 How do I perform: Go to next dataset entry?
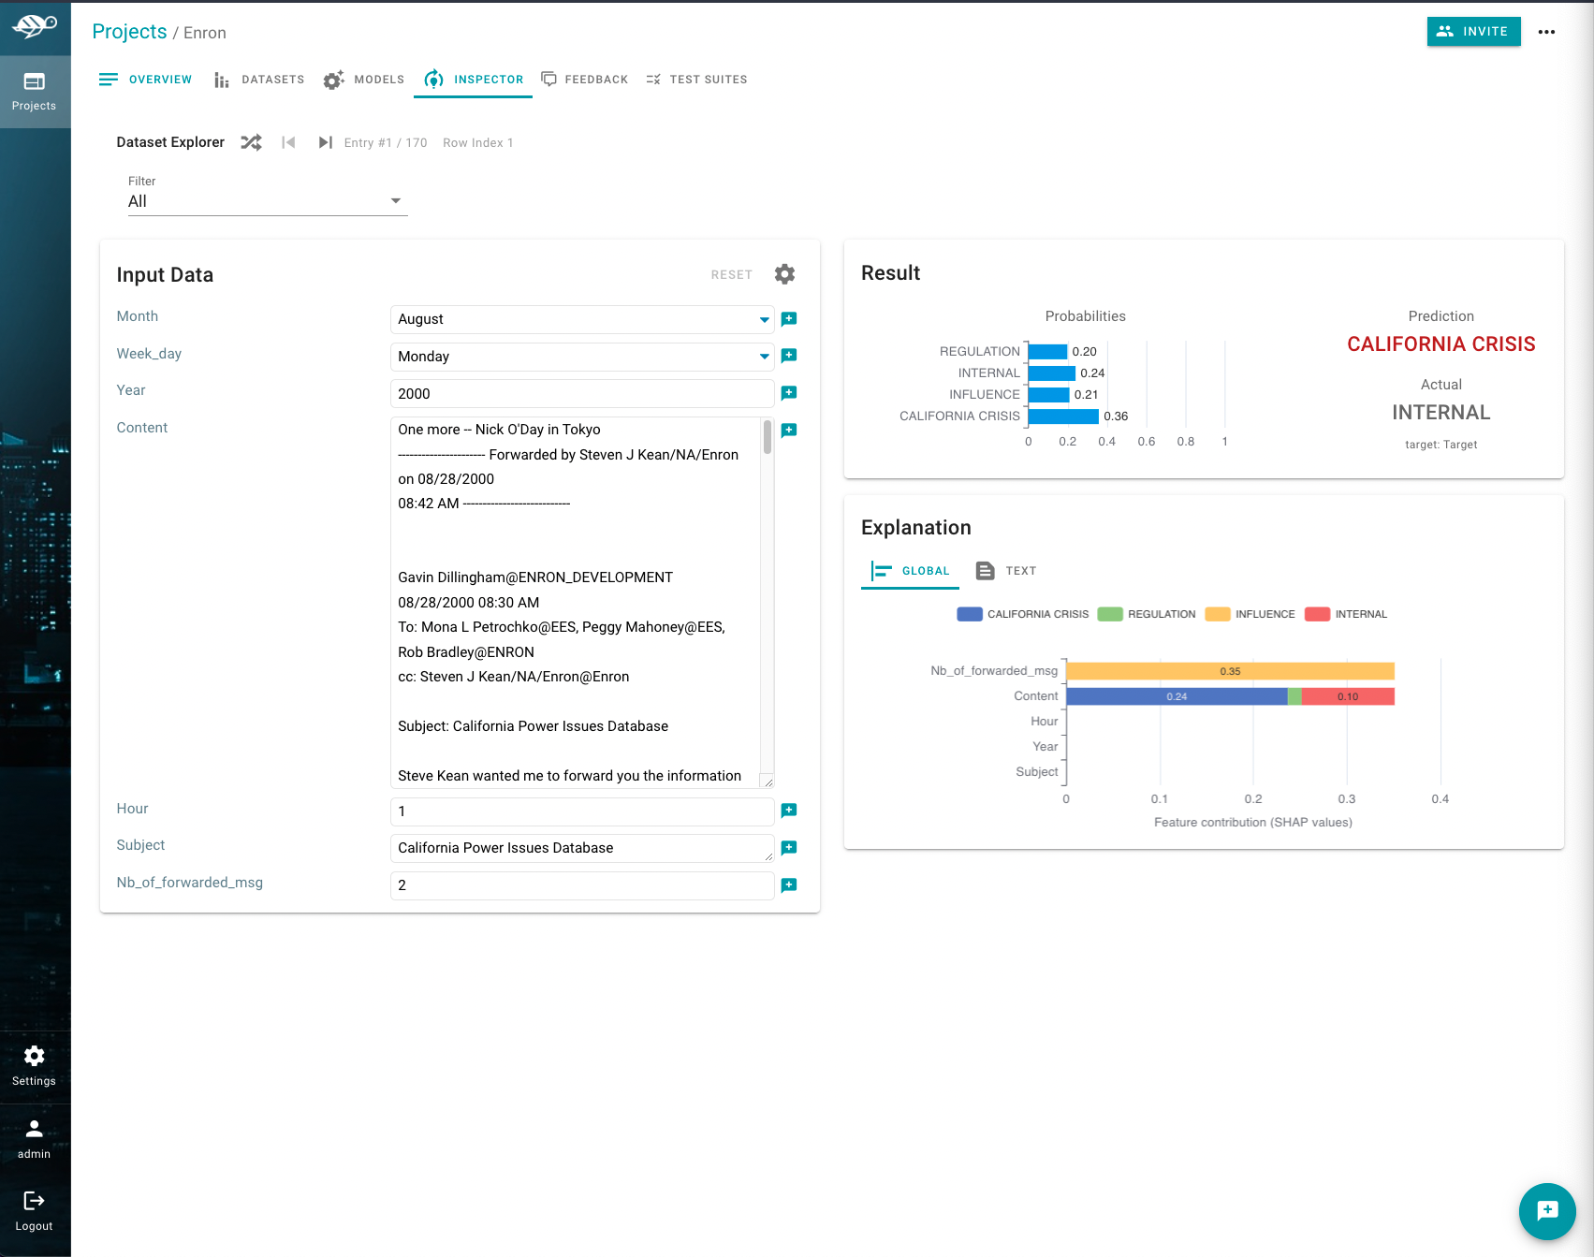(x=325, y=142)
